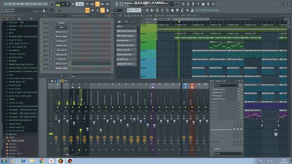The height and width of the screenshot is (164, 292).
Task: Open the Line snap dropdown in the toolbar
Action: click(118, 10)
